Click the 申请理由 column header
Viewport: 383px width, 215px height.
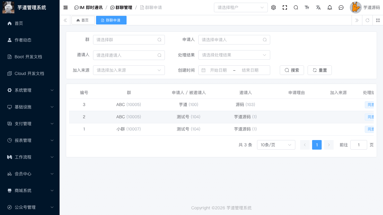(x=297, y=93)
